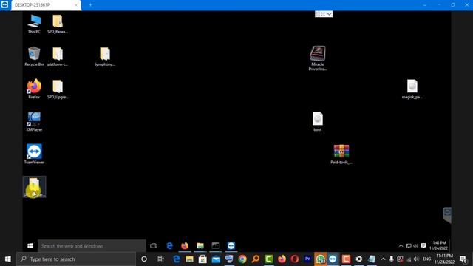Select the SPD_Upgra... folder icon
This screenshot has width=473, height=266.
[x=58, y=89]
